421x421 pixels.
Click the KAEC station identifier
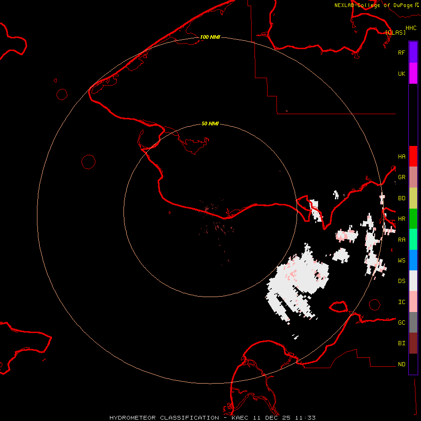coord(240,418)
